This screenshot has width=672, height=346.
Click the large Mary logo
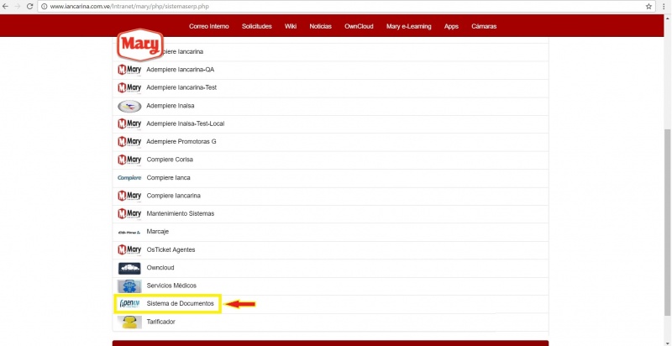coord(140,45)
